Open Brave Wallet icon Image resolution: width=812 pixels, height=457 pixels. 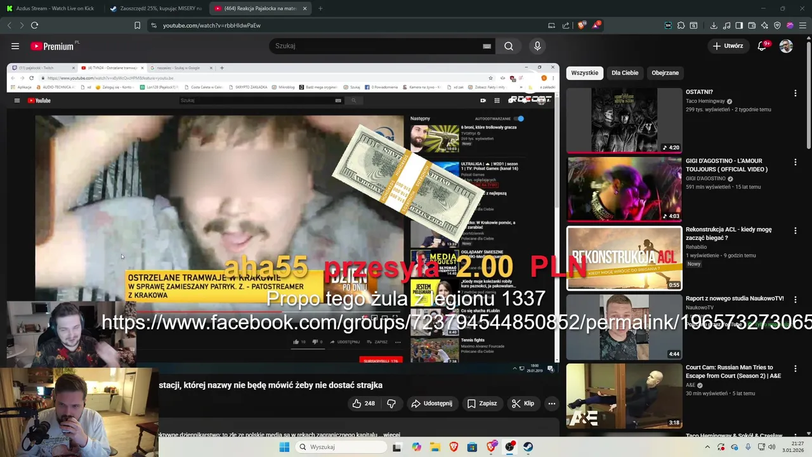[752, 25]
